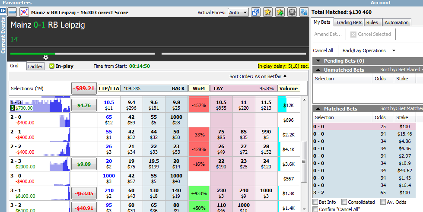Screen dimensions: 423x212
Task: Open the vertical Current Events tab
Action: point(3,35)
